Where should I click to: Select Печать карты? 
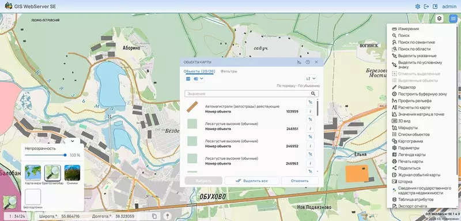click(x=410, y=162)
